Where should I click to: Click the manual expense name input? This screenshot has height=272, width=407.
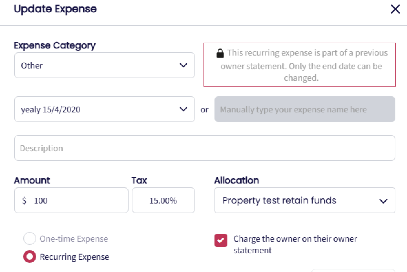coord(305,109)
